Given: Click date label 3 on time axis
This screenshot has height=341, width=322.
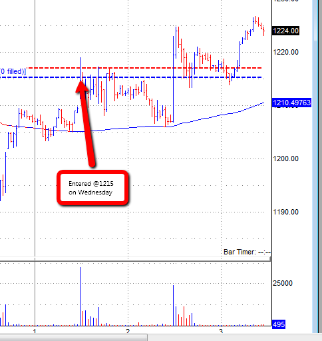Looking at the screenshot, I should click(221, 332).
